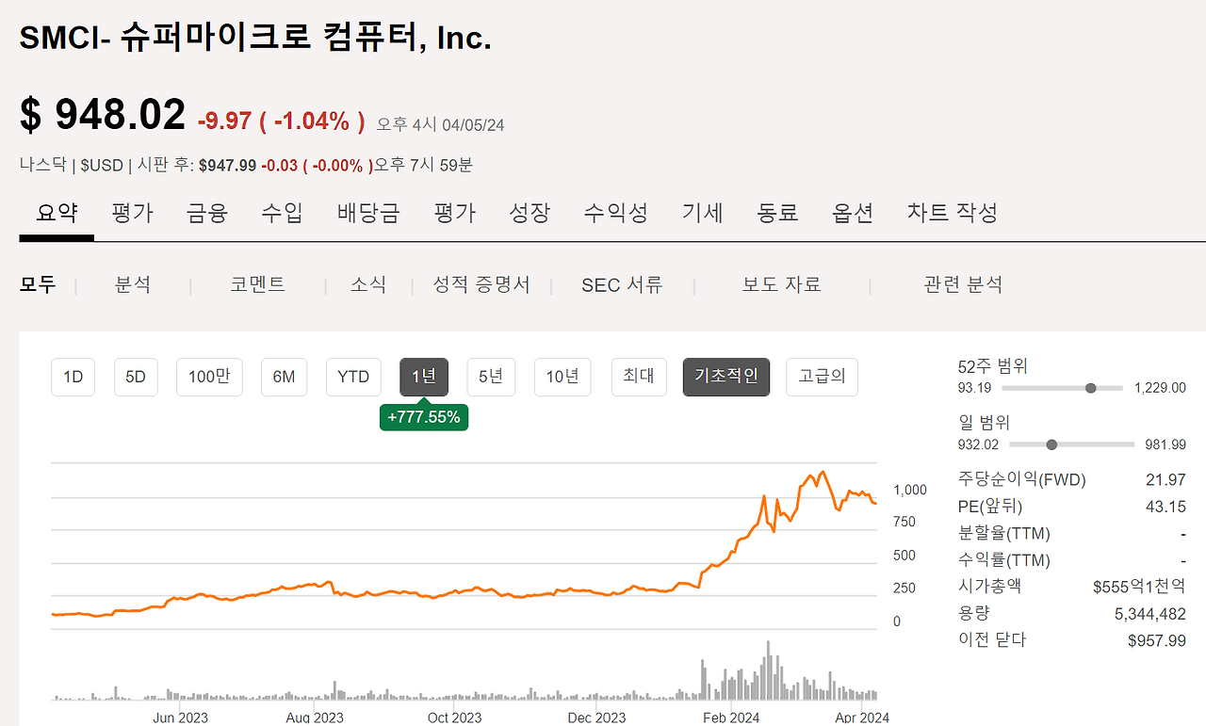Change chart range to 5년
This screenshot has width=1206, height=726.
pyautogui.click(x=491, y=378)
